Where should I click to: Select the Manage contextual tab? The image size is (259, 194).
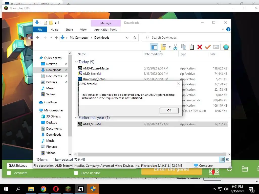pos(106,23)
